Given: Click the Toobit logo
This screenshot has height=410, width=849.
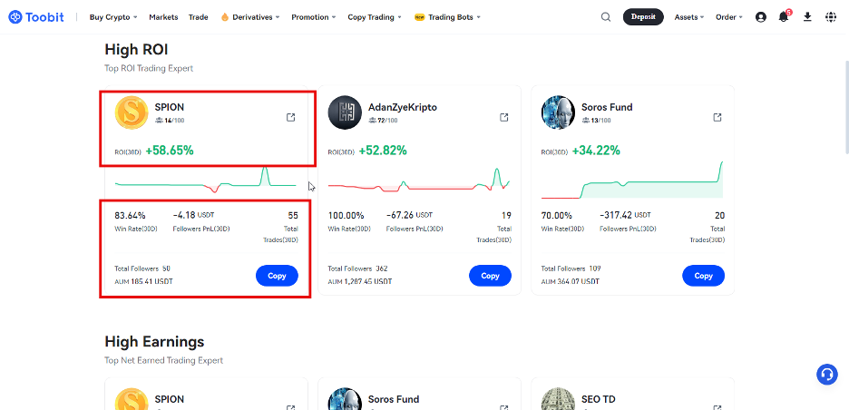Looking at the screenshot, I should click(36, 17).
